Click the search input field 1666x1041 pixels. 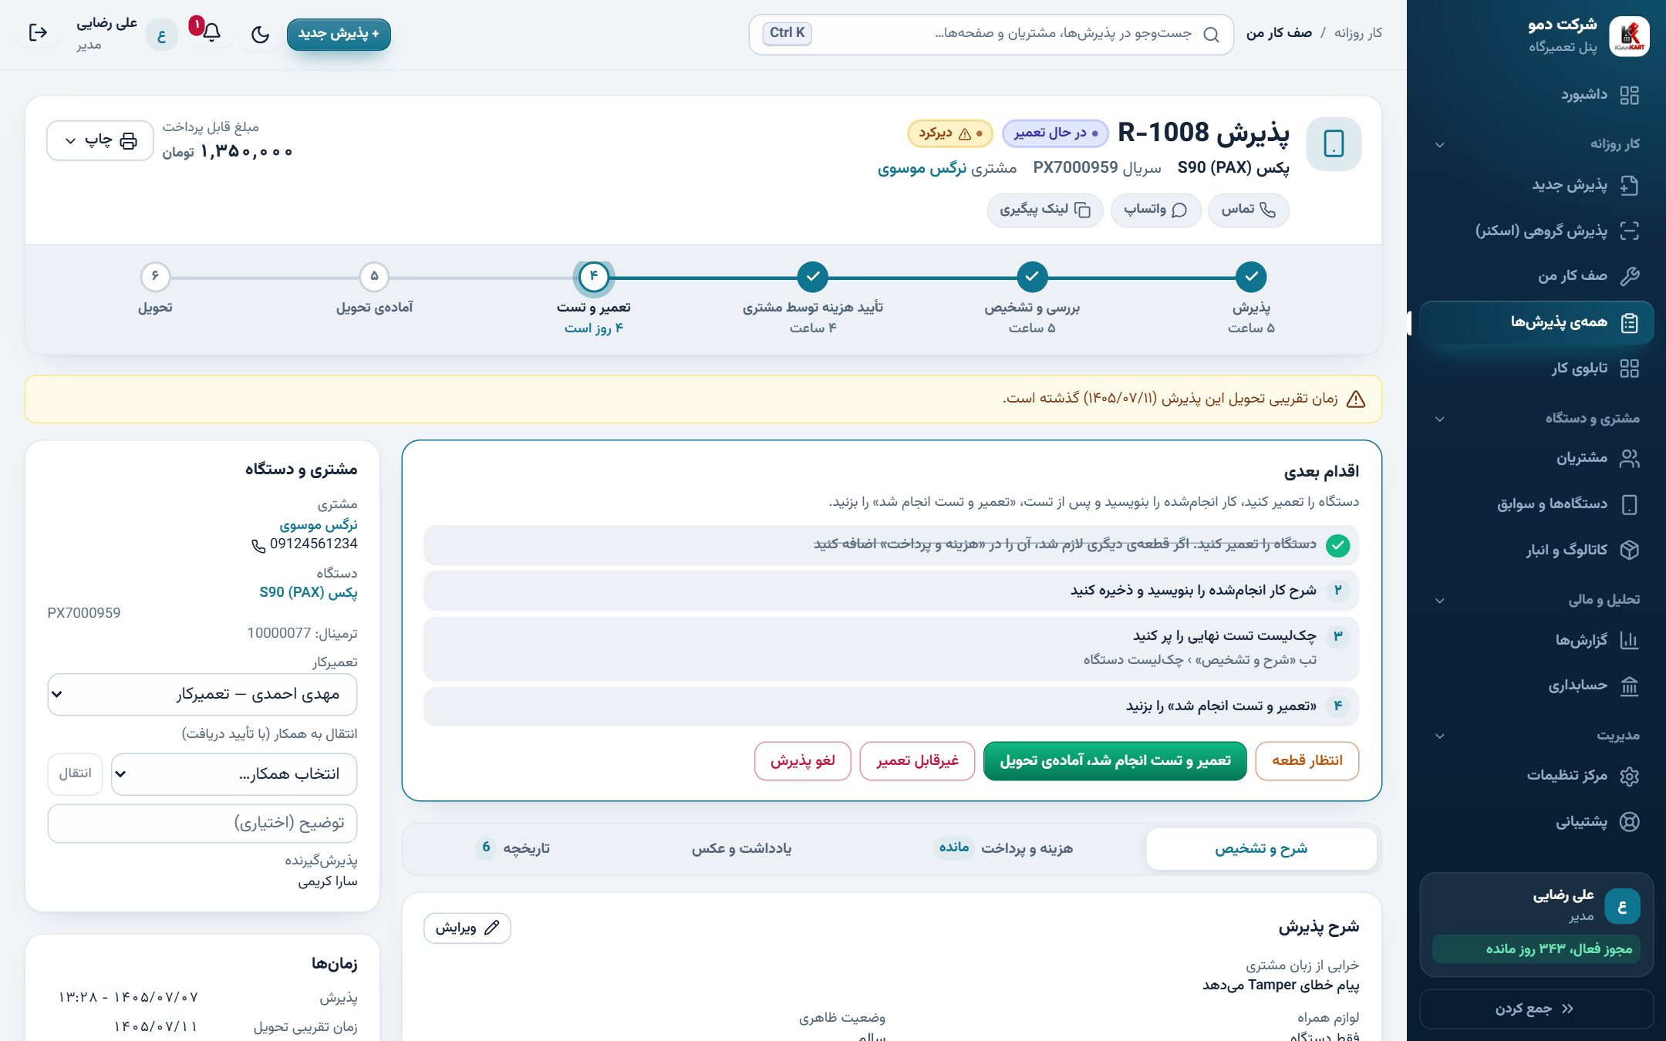click(x=990, y=34)
